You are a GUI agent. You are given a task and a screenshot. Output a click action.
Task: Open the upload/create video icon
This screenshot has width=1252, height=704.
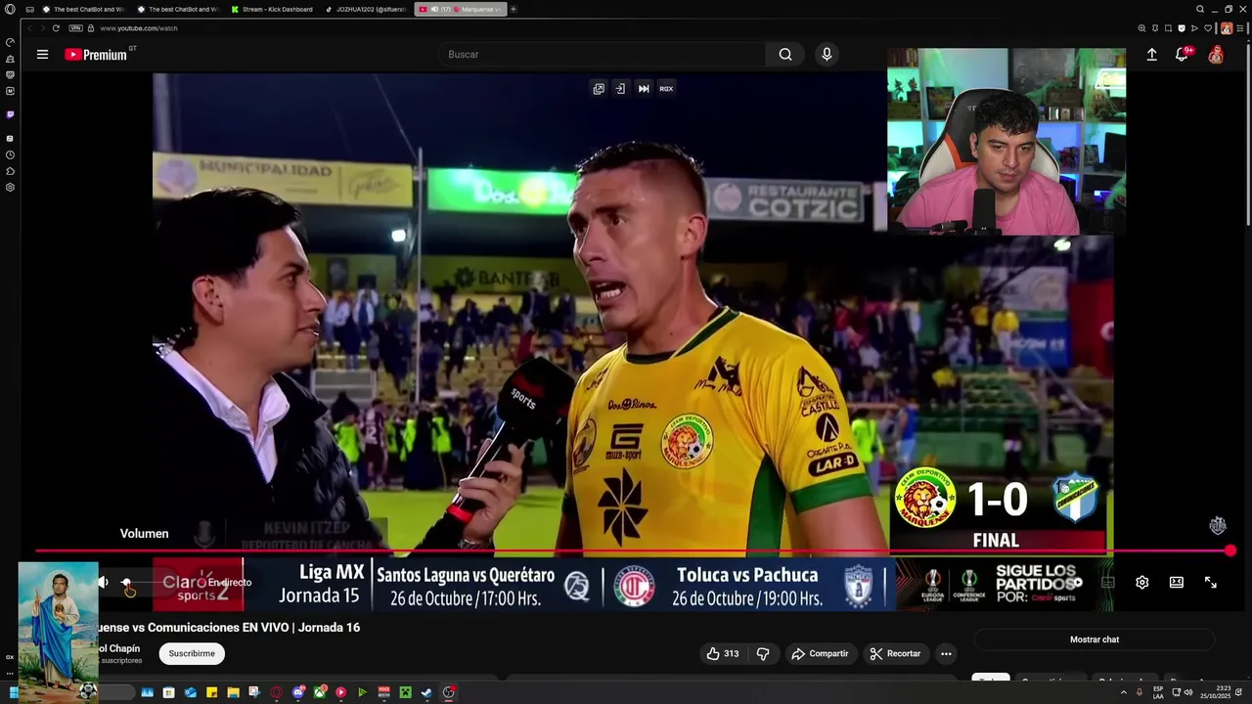click(x=1151, y=55)
